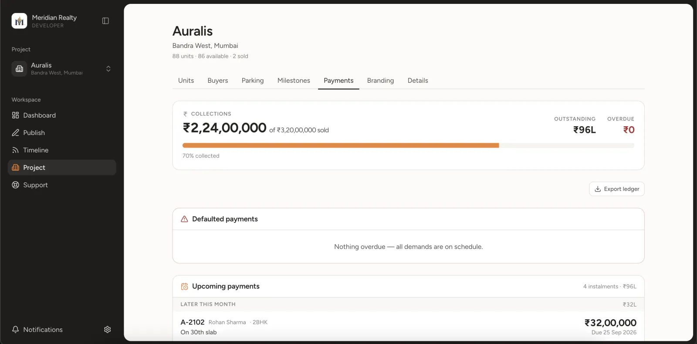Click the Upcoming payments calendar icon

pos(184,287)
